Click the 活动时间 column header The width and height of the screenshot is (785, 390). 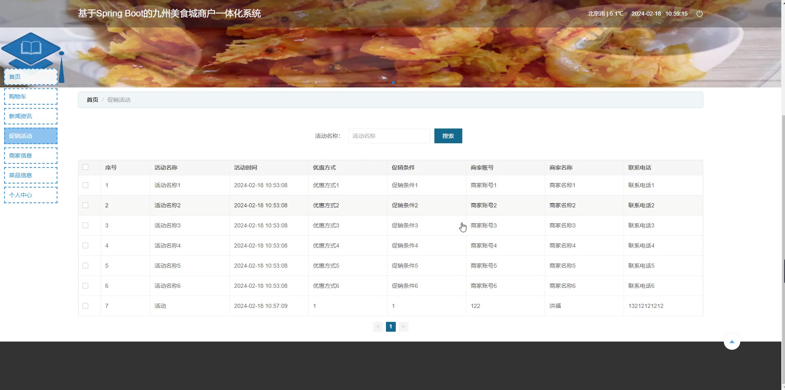(246, 167)
